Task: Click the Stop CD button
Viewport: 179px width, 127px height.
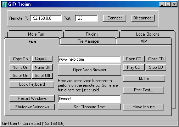Action: (x=156, y=67)
